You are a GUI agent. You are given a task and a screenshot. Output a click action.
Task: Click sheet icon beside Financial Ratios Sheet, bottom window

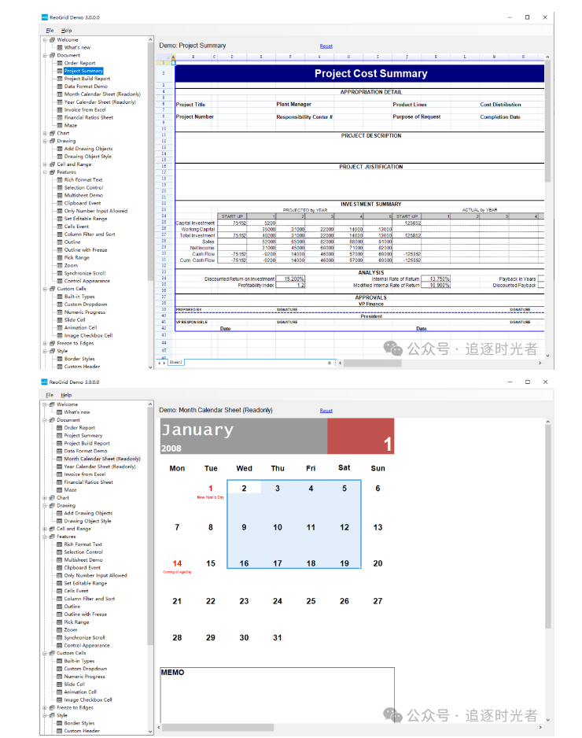[59, 482]
